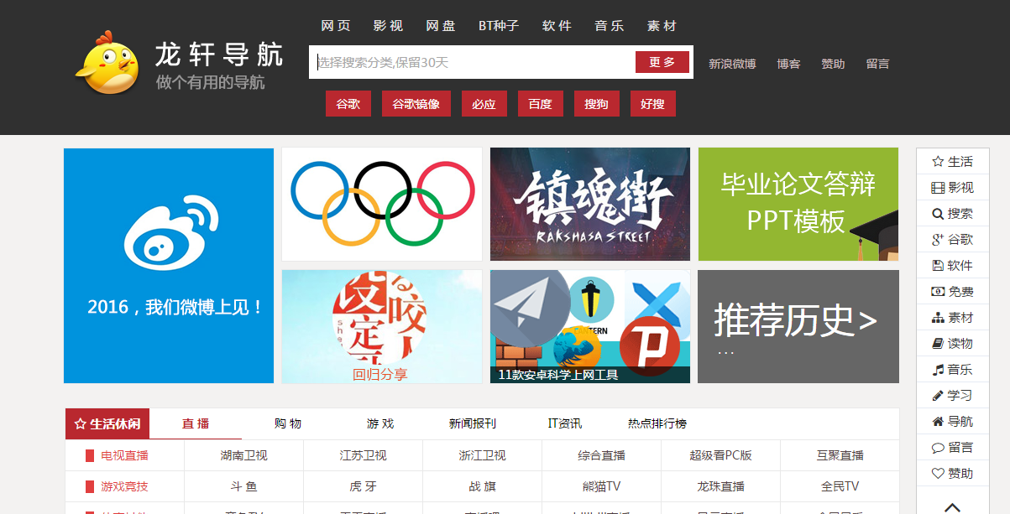Image resolution: width=1010 pixels, height=514 pixels.
Task: Open 音乐 sidebar music-note item
Action: [x=952, y=370]
